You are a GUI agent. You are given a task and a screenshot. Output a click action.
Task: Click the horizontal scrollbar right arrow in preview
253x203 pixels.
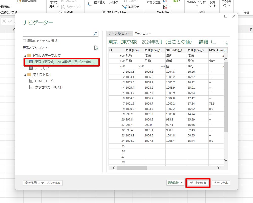coord(218,168)
